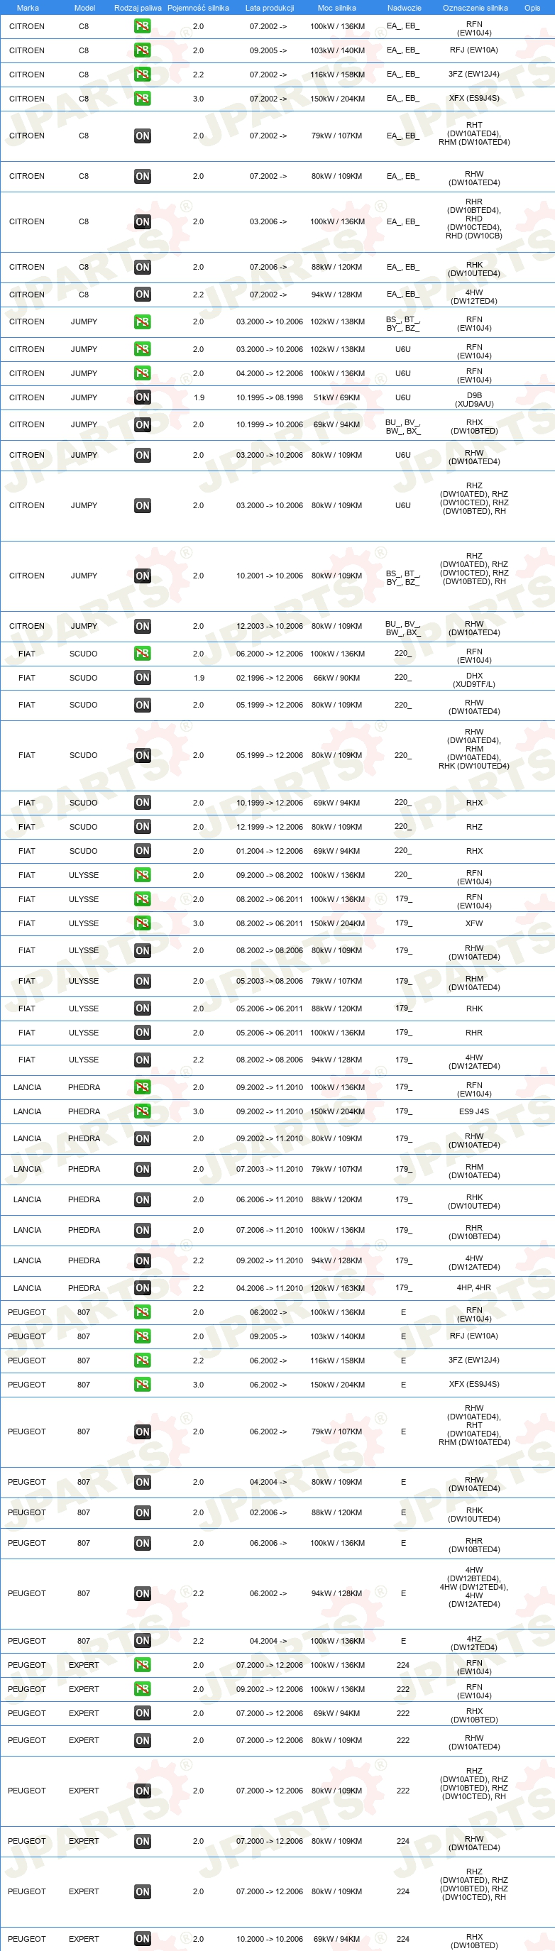Click petrol icon in Citroen C8 3.0 row
The width and height of the screenshot is (555, 1951).
point(143,99)
